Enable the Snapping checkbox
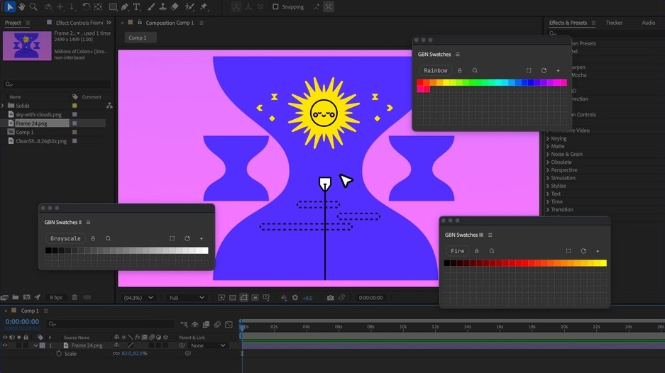The image size is (665, 373). [x=275, y=6]
